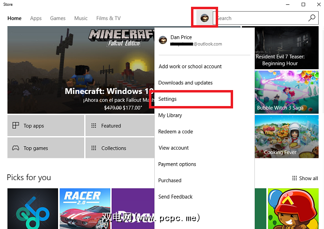Open the user profile avatar menu
The image size is (324, 229).
coord(205,18)
